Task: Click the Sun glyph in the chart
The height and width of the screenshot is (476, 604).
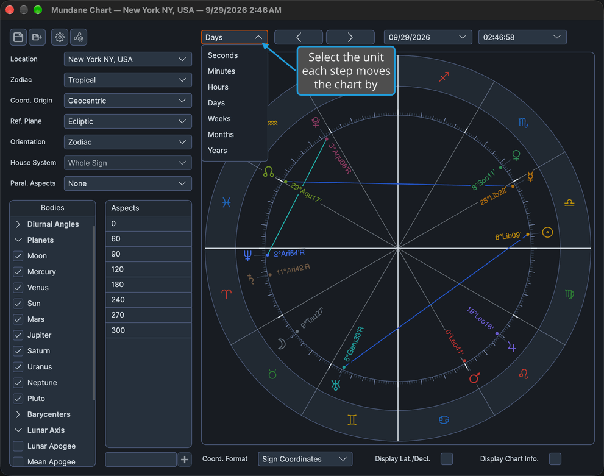Action: pyautogui.click(x=547, y=232)
